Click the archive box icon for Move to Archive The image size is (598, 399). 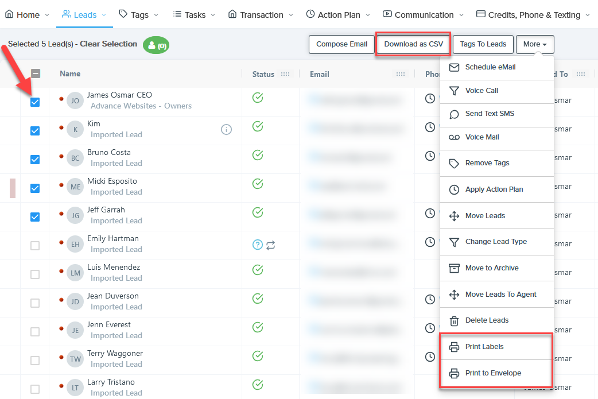454,268
